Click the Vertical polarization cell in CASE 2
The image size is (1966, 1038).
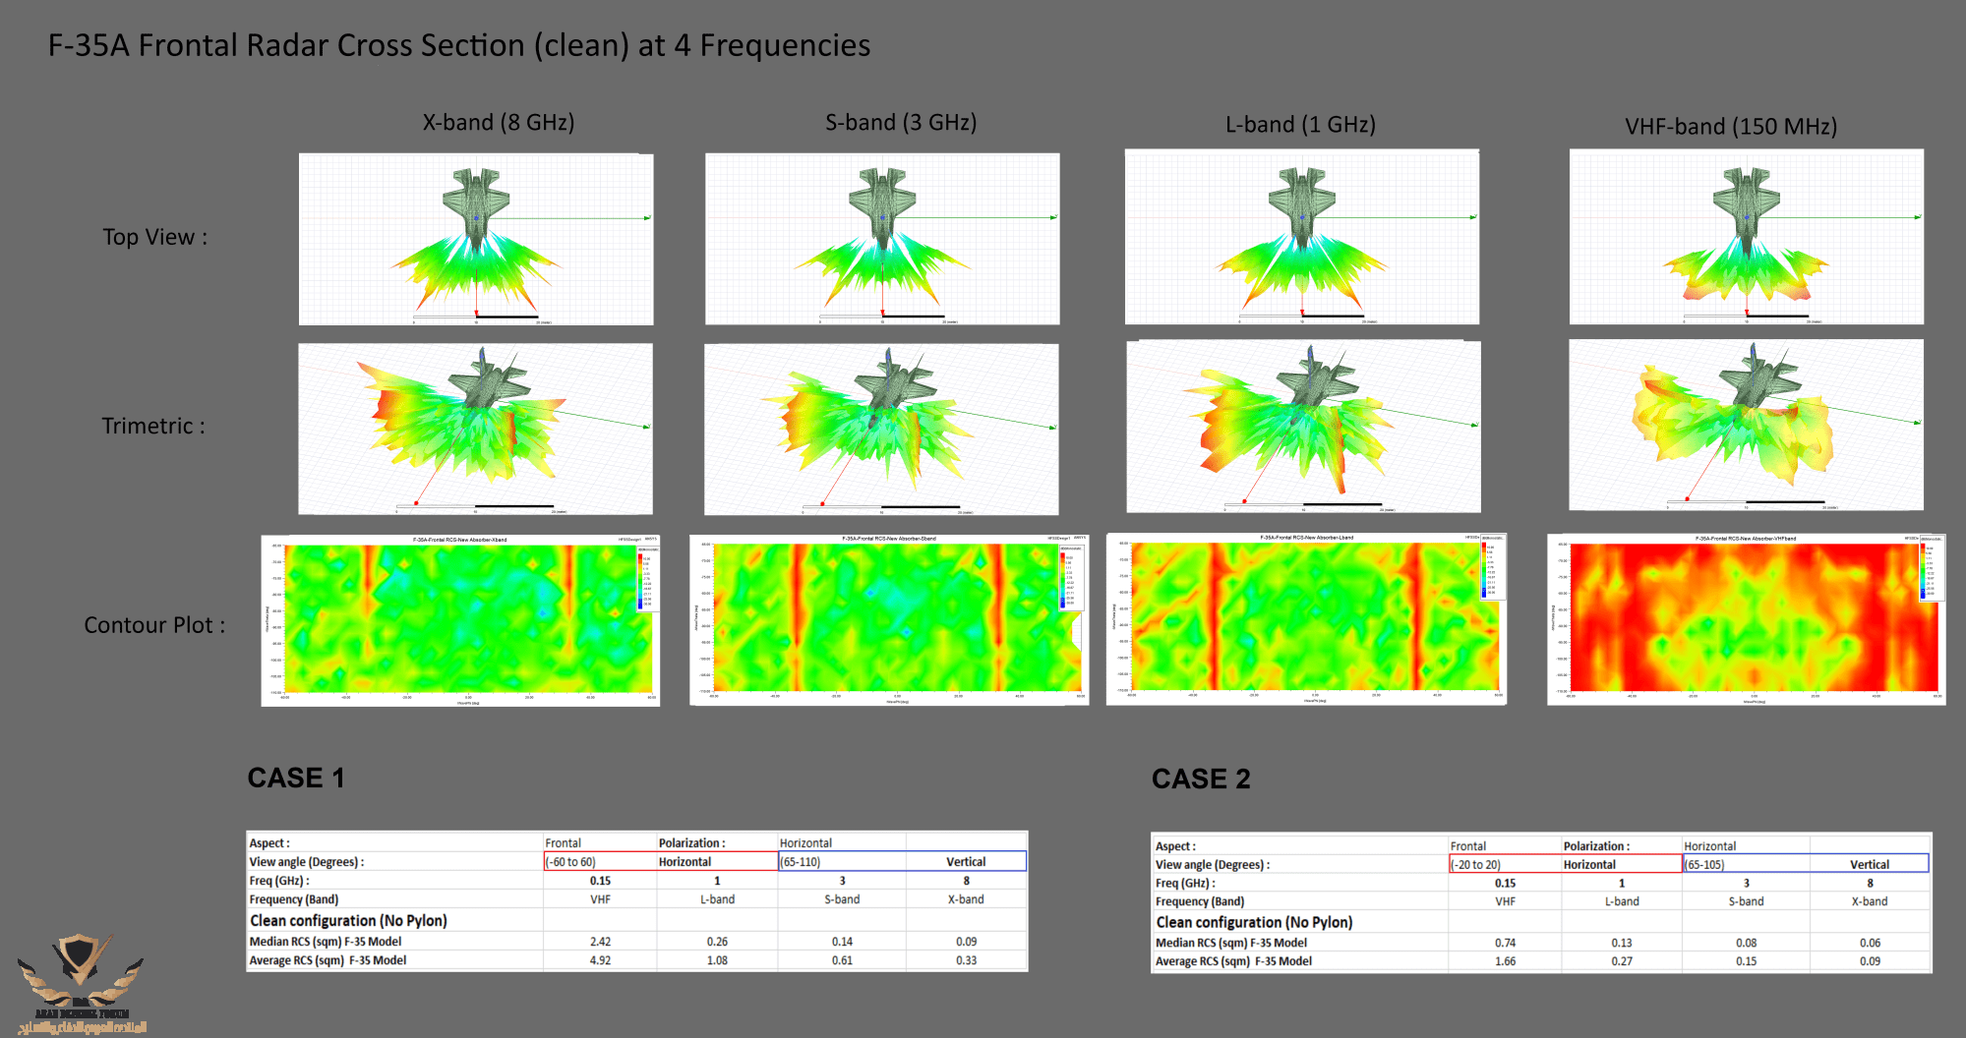[1869, 865]
